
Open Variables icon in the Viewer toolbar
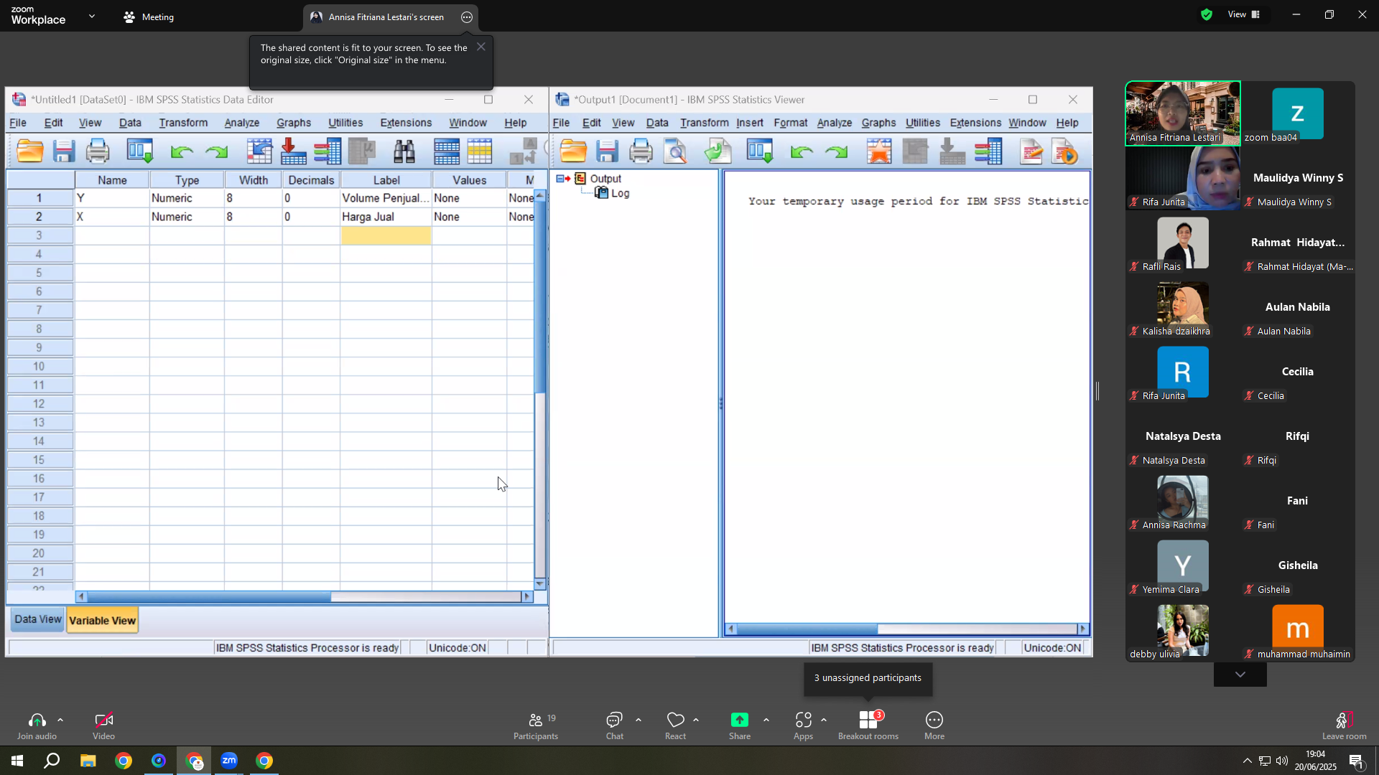[x=989, y=151]
